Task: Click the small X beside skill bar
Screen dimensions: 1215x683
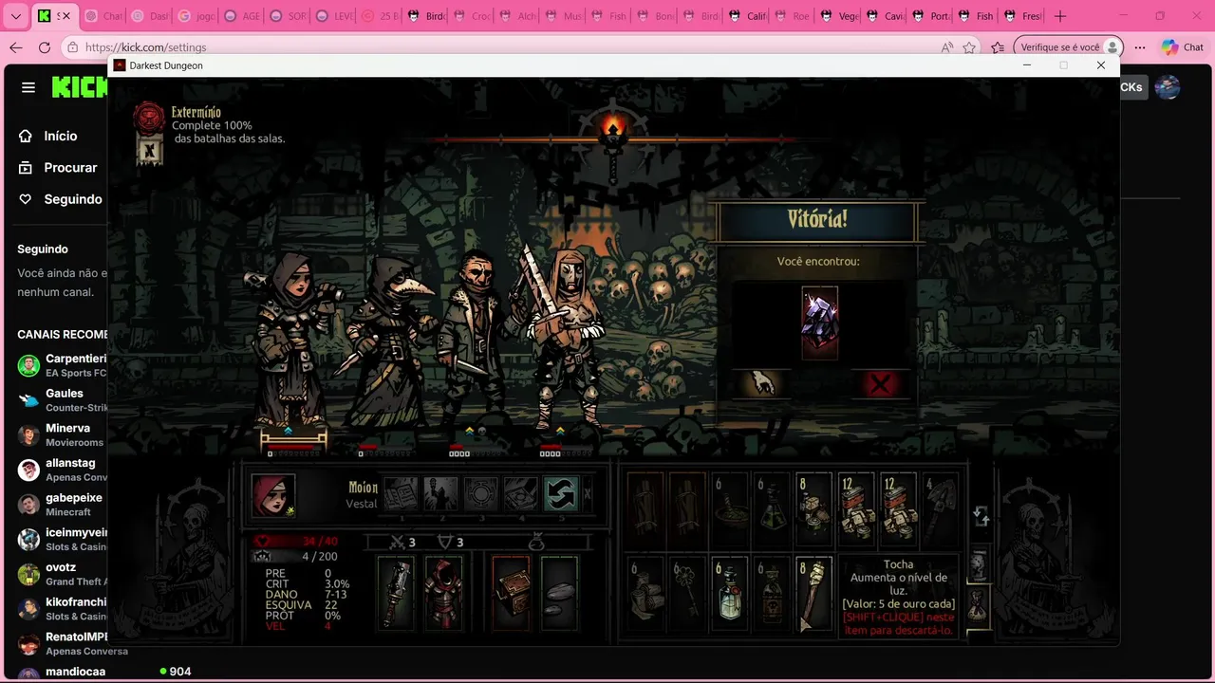Action: (x=587, y=494)
